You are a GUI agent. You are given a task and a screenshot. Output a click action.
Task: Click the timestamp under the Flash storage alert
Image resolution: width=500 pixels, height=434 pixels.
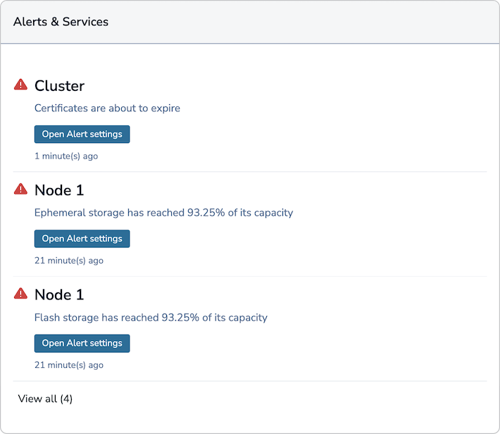click(x=69, y=365)
